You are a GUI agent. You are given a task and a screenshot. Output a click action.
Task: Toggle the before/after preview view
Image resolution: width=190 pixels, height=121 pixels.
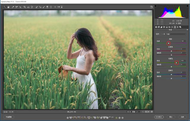(143, 112)
